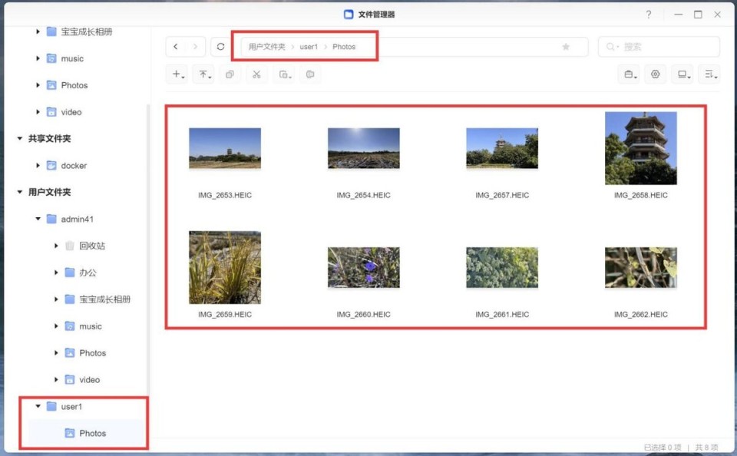The width and height of the screenshot is (737, 456).
Task: Click inside the 搜索 search field
Action: (659, 47)
